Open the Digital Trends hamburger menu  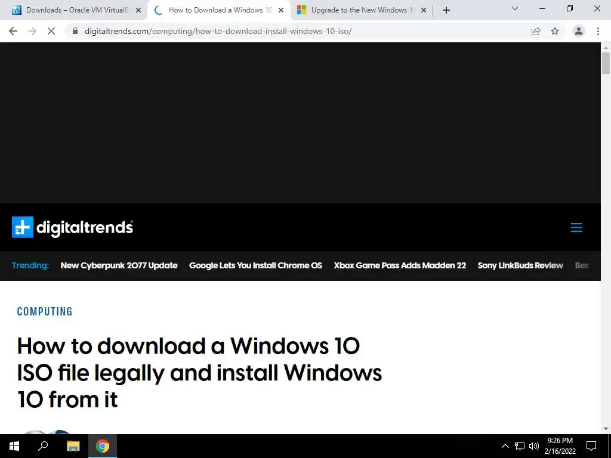click(x=576, y=227)
